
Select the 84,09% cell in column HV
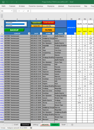pos(90,24)
